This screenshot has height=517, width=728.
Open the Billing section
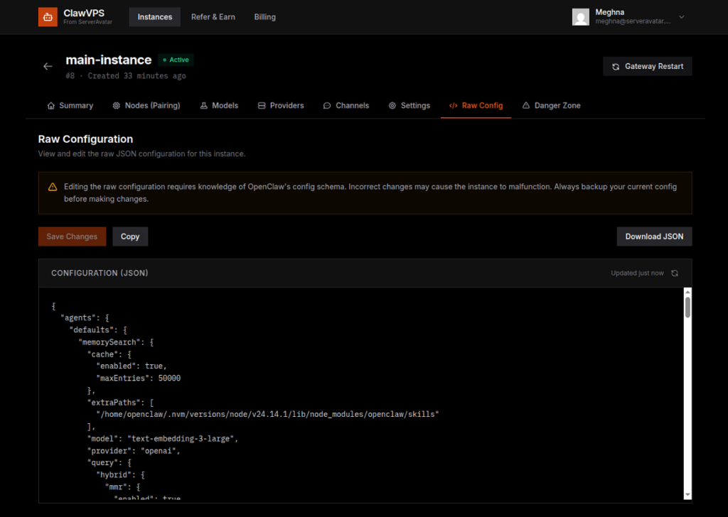tap(264, 16)
